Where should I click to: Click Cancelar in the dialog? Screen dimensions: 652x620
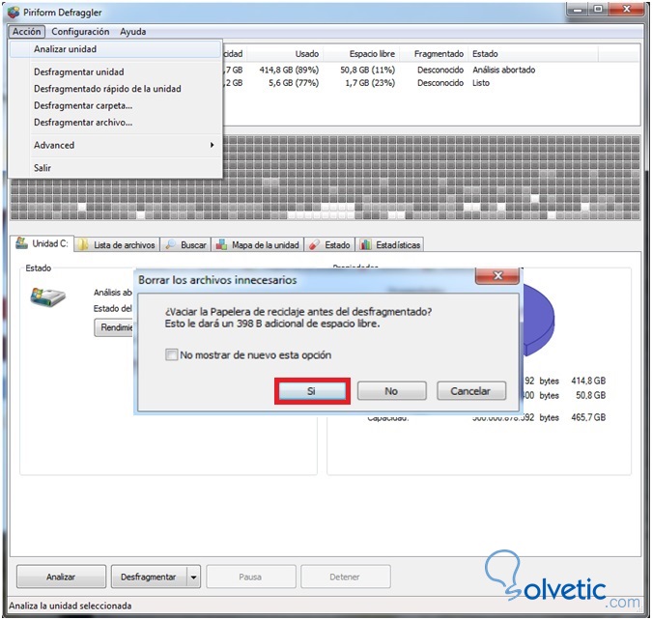tap(471, 391)
